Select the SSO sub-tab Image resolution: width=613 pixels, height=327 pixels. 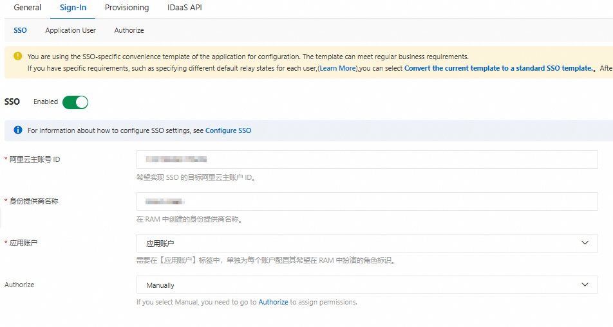21,30
